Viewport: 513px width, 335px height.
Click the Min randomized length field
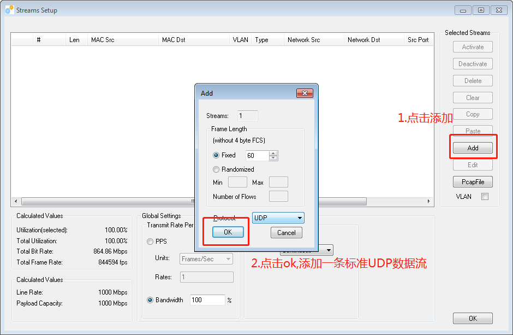[237, 182]
